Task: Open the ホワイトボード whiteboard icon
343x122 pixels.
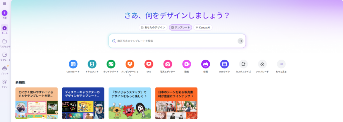Action: [x=111, y=64]
